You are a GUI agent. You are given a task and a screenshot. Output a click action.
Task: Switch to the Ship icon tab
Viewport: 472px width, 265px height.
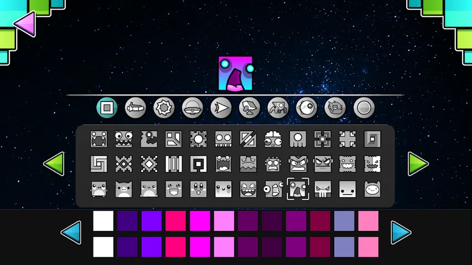coord(135,108)
